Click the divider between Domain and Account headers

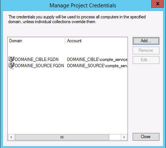coord(65,41)
